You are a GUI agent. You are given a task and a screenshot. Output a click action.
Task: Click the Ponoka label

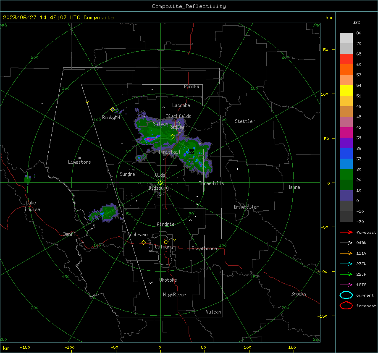click(192, 86)
